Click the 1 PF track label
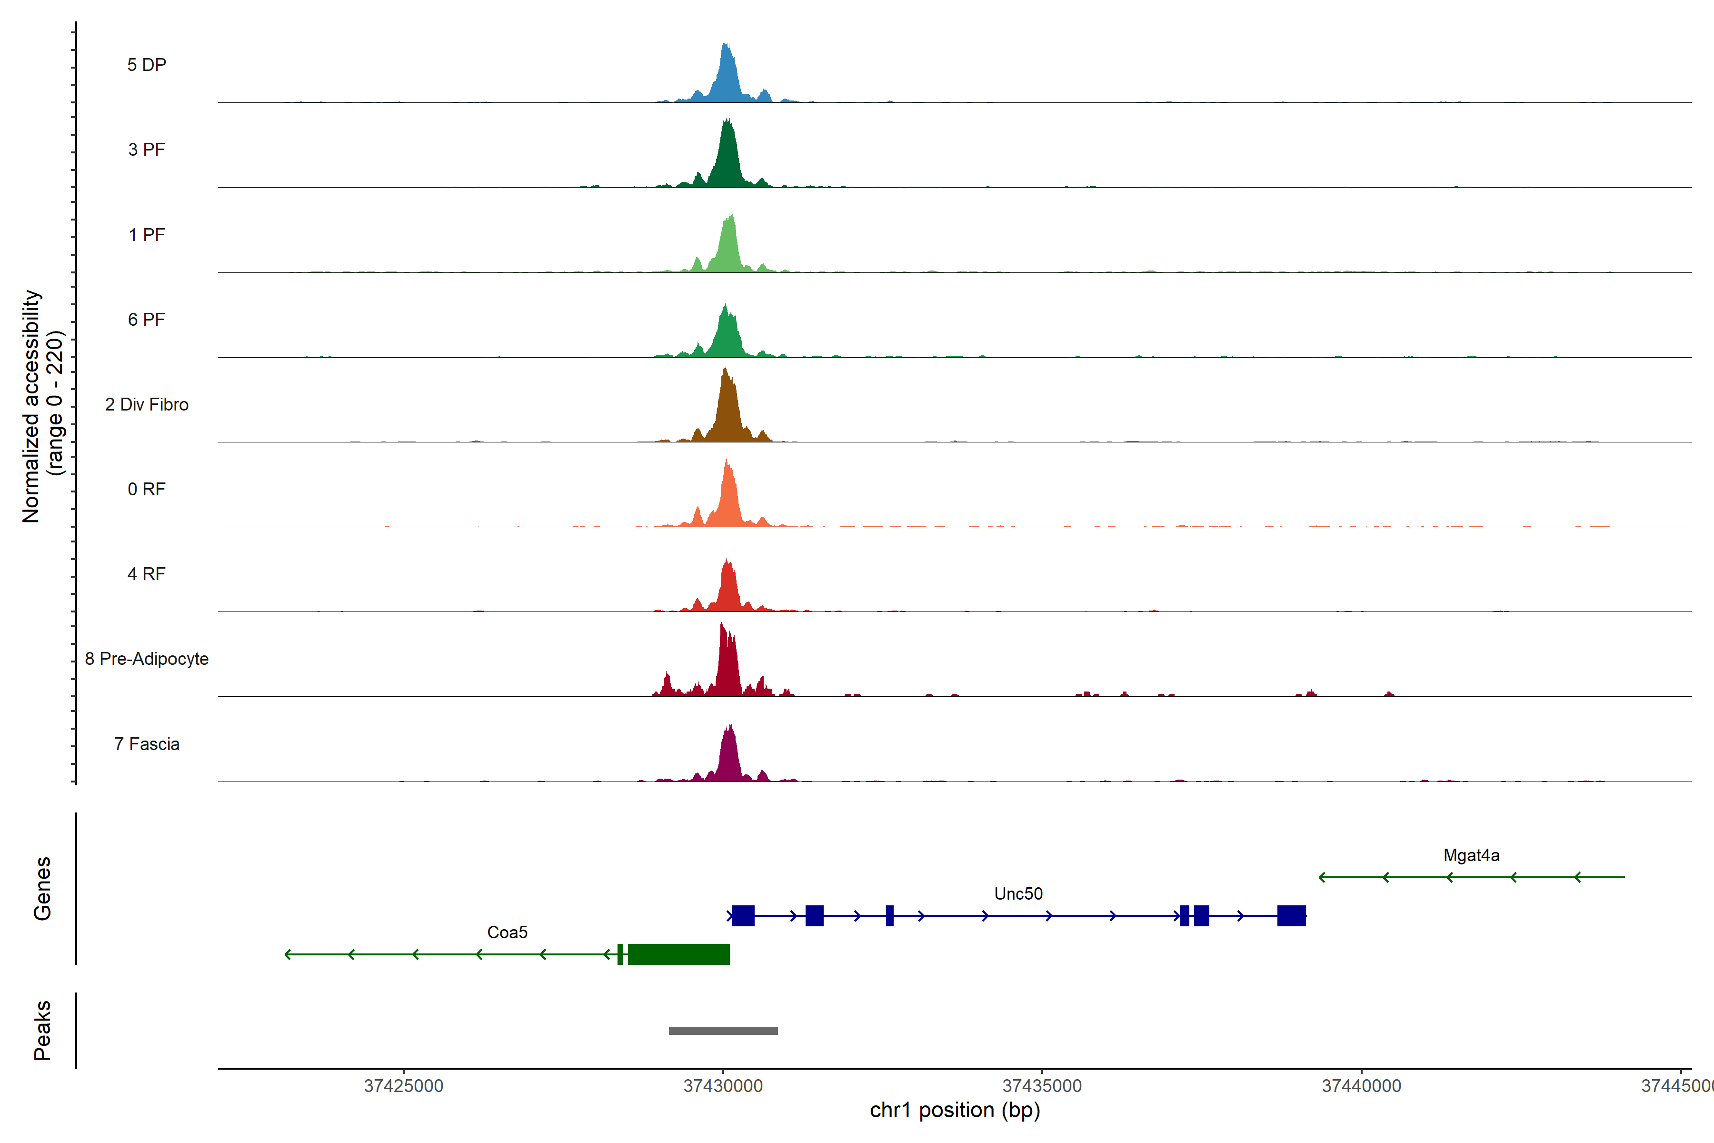Image resolution: width=1714 pixels, height=1143 pixels. 147,235
